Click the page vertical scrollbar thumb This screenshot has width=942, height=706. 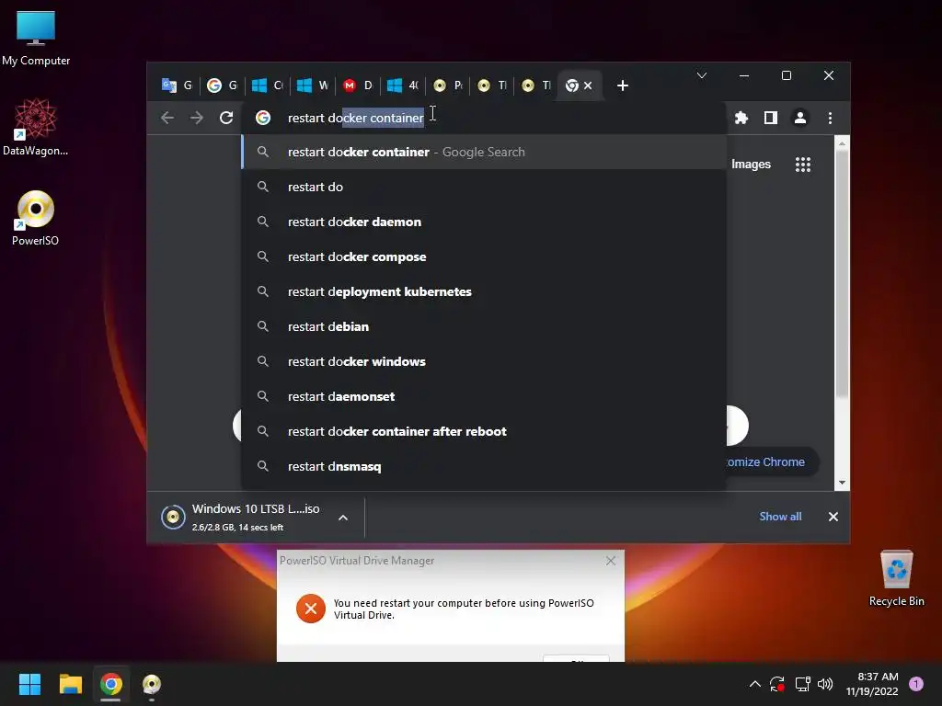point(842,273)
